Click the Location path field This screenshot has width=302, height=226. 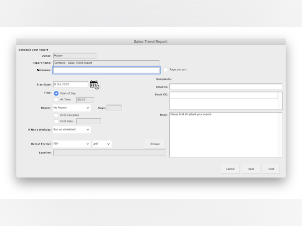pyautogui.click(x=109, y=153)
